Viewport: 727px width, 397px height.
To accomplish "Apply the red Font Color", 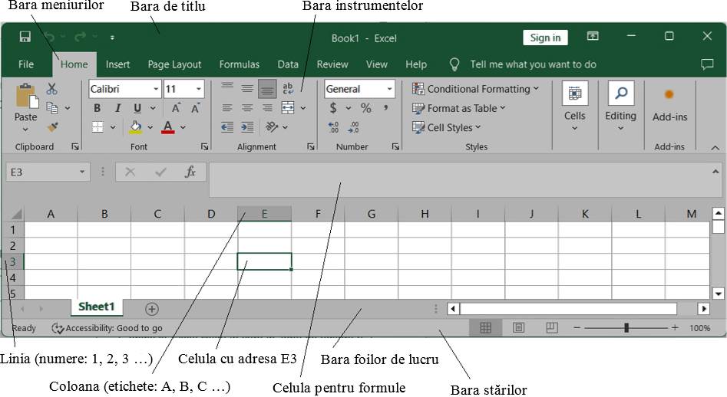I will tap(168, 127).
